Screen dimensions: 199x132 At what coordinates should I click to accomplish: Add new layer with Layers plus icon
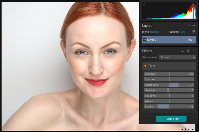[194, 25]
